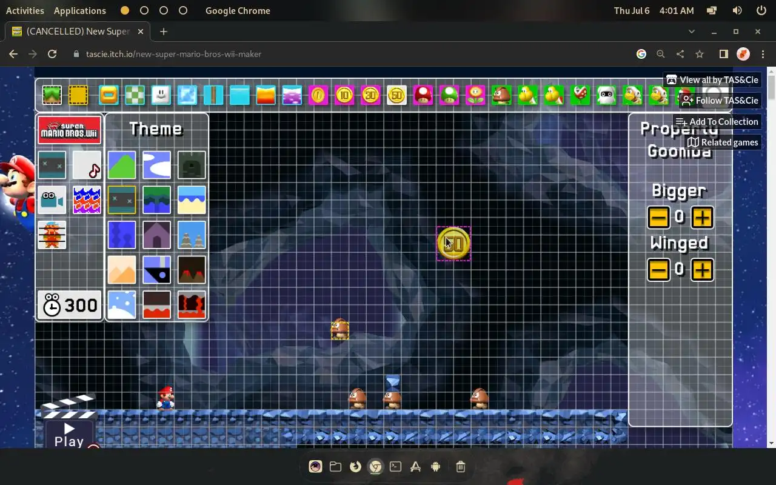The height and width of the screenshot is (485, 776).
Task: Select the Goomba with blue marker above
Action: pyautogui.click(x=392, y=400)
